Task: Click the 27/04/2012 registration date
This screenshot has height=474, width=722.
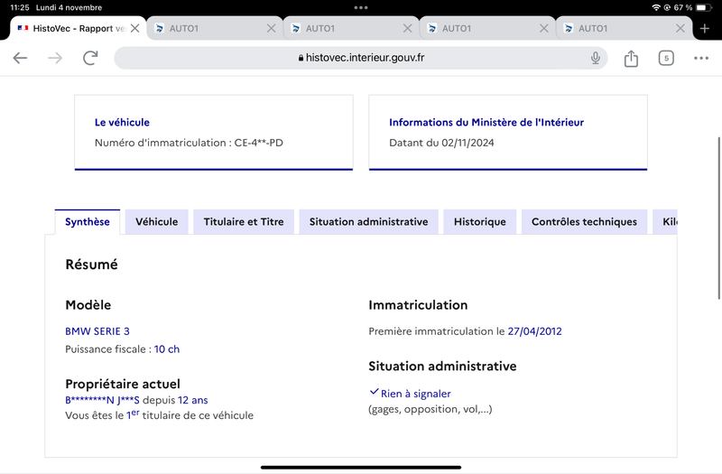Action: pyautogui.click(x=534, y=331)
